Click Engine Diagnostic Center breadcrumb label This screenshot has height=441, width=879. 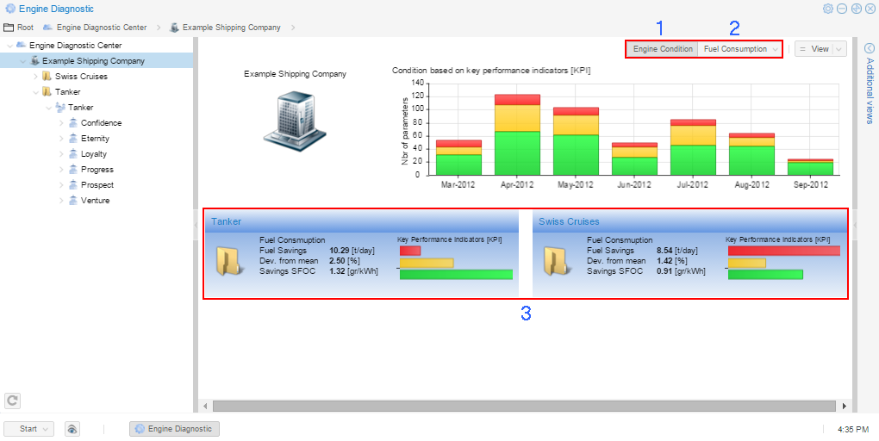[x=102, y=27]
